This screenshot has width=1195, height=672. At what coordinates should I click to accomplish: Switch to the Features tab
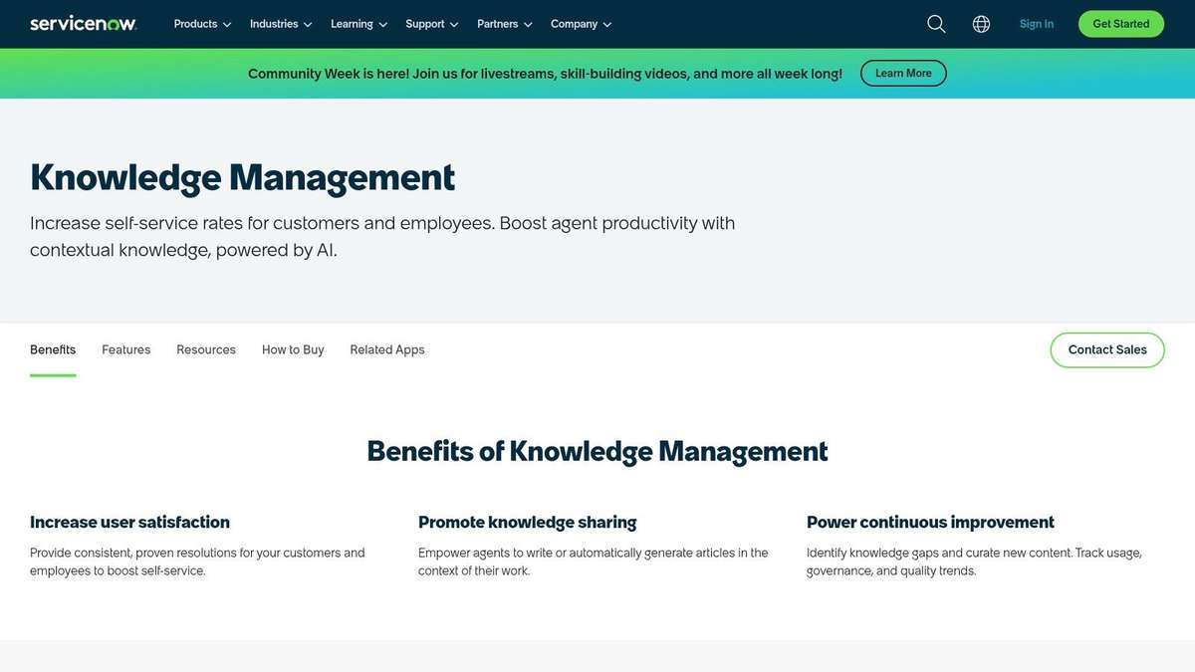[125, 350]
